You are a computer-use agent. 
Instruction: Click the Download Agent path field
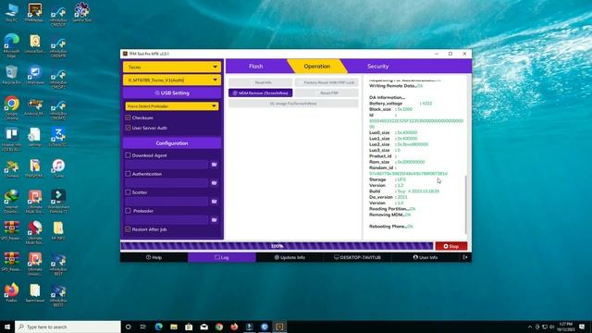click(x=166, y=165)
